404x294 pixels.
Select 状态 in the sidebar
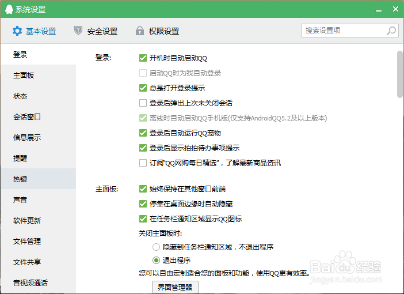click(39, 96)
